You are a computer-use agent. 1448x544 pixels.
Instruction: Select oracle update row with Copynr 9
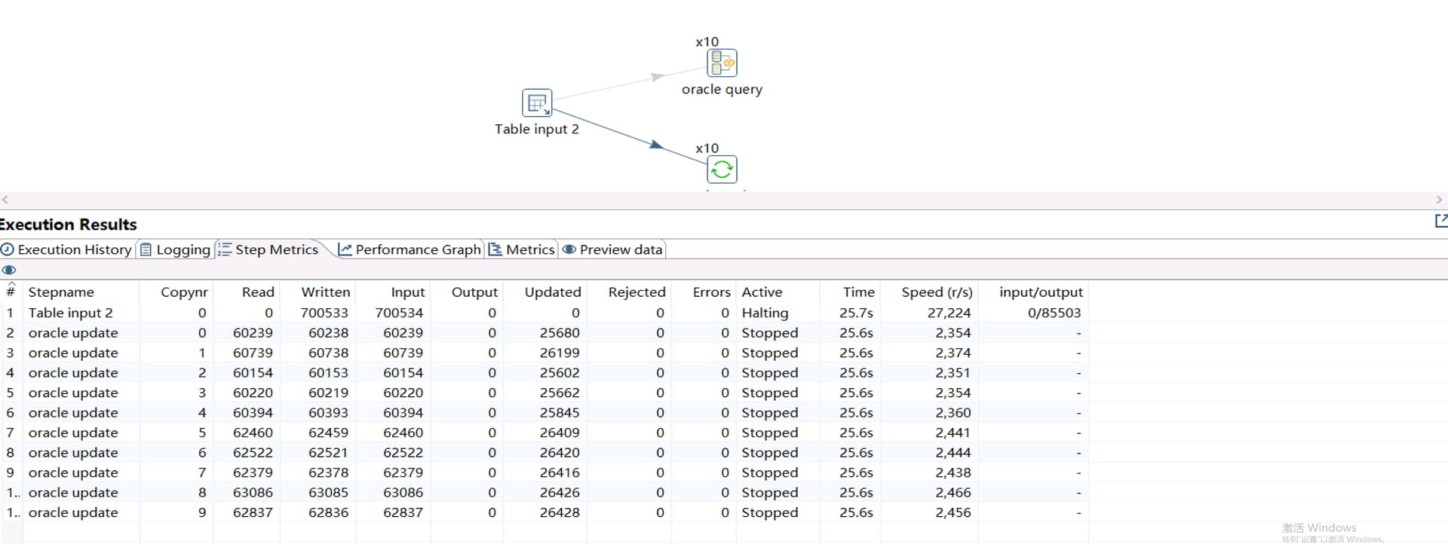click(73, 512)
